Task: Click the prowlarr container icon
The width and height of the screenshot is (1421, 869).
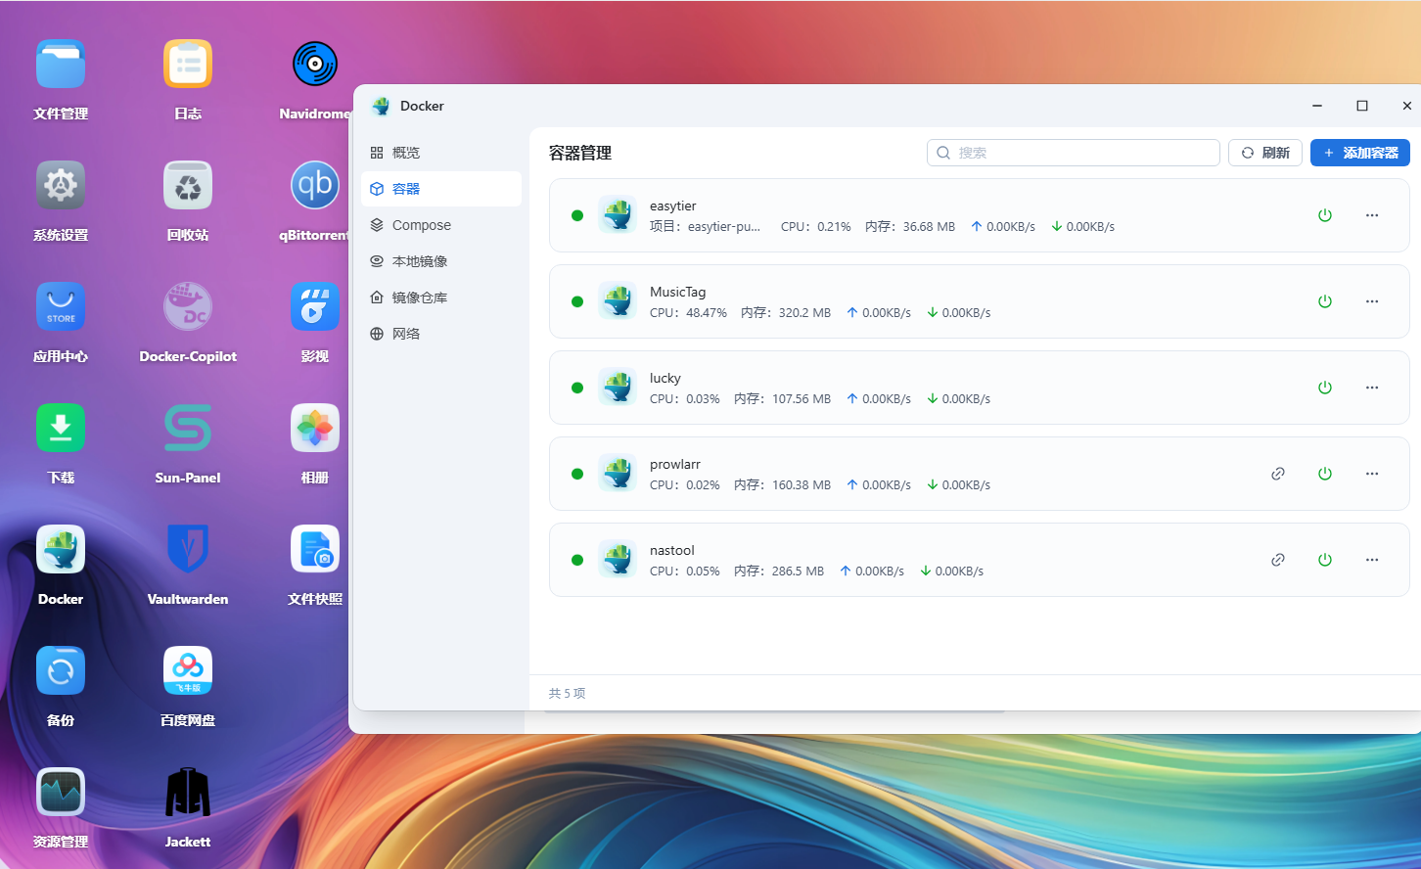Action: tap(618, 474)
